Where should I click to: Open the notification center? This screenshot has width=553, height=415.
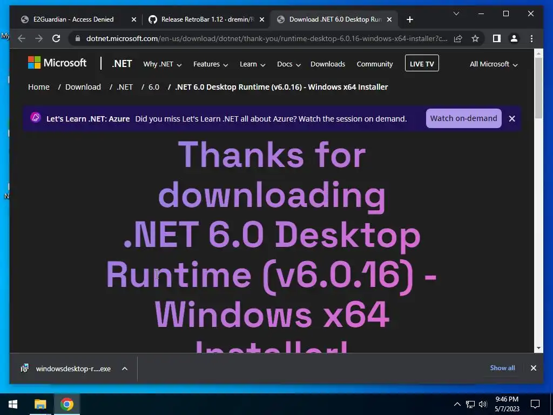[x=535, y=404]
